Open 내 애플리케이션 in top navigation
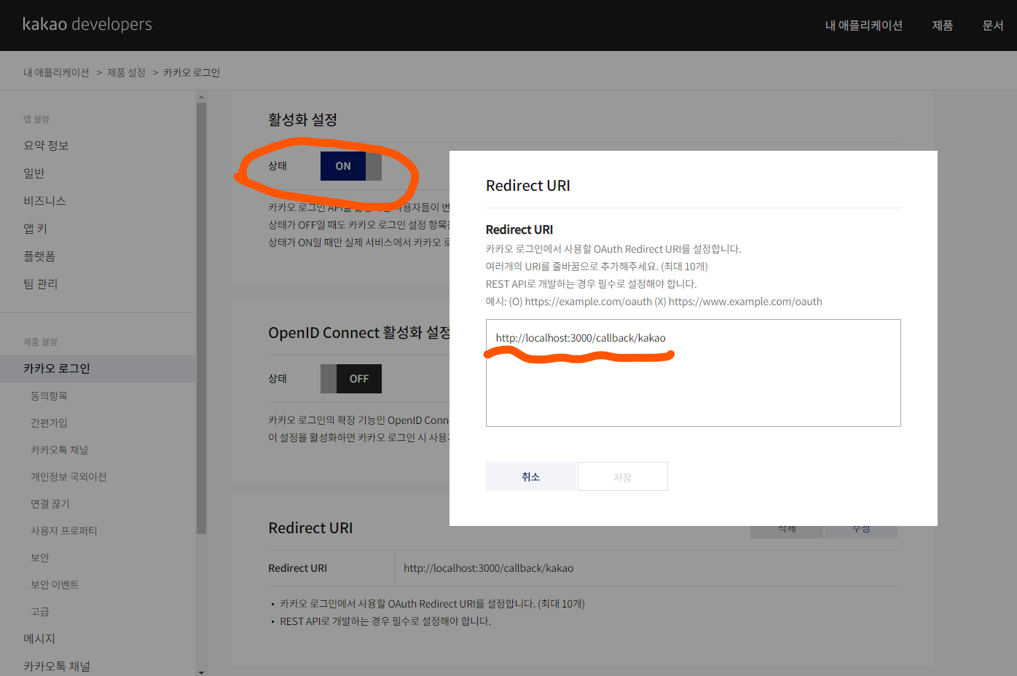 pyautogui.click(x=863, y=25)
